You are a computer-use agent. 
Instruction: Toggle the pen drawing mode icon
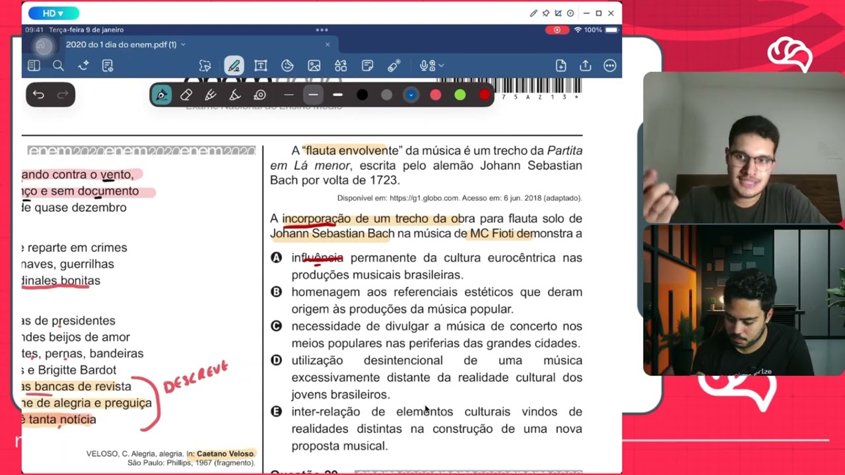[233, 65]
